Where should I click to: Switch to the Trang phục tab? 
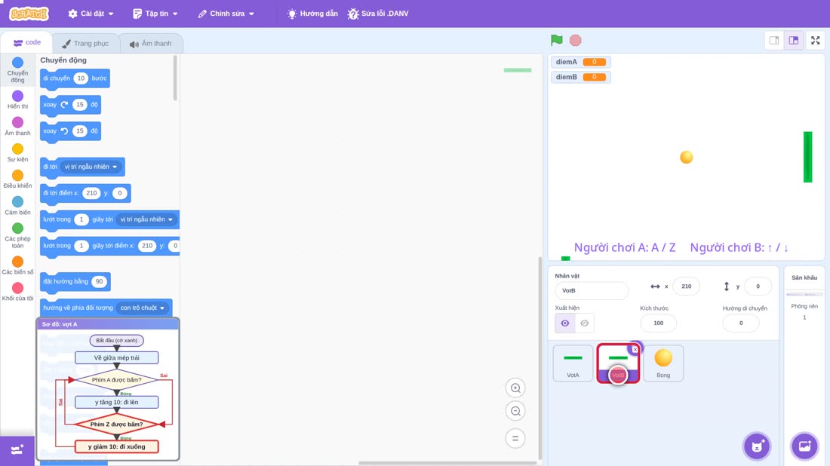[x=85, y=44]
